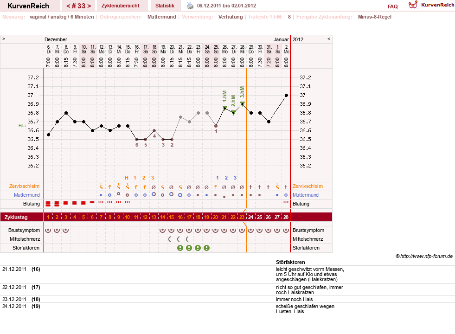Open the Statistik tab
455x334 pixels.
[x=165, y=6]
